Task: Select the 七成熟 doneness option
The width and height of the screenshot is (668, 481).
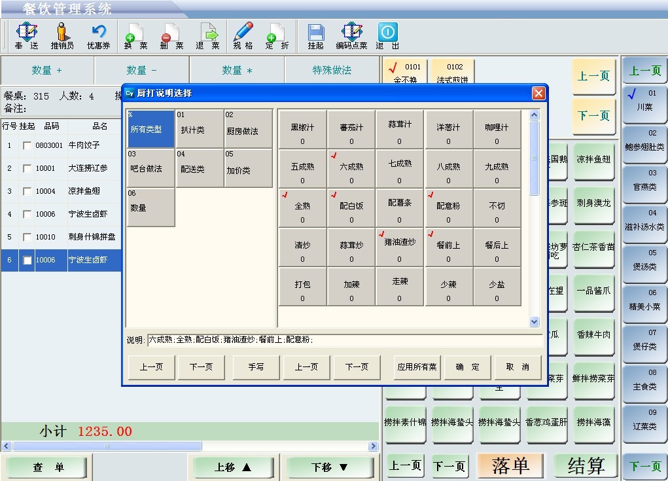Action: (x=400, y=168)
